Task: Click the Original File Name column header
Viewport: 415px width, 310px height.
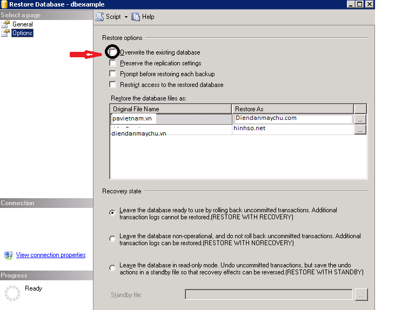Action: (x=171, y=109)
